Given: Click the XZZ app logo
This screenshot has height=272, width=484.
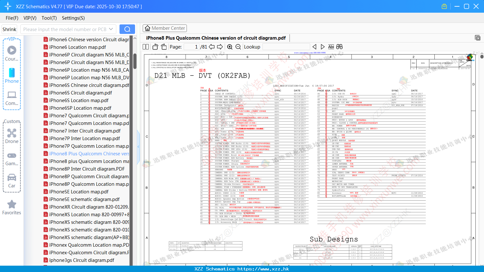Looking at the screenshot, I should pos(8,6).
